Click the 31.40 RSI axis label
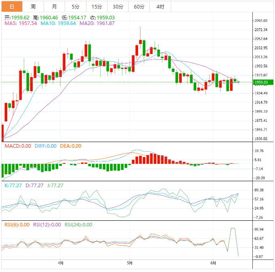The height and width of the screenshot is (272, 275). (x=259, y=248)
